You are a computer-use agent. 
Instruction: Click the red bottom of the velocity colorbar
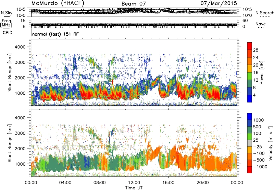click(x=250, y=170)
